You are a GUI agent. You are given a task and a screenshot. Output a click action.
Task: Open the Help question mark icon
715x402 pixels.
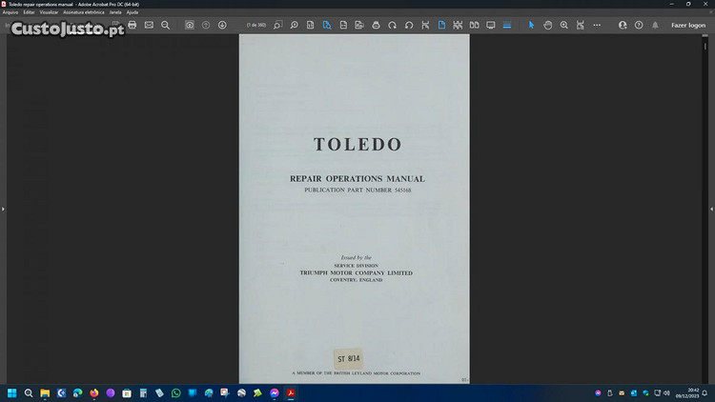[x=639, y=25]
